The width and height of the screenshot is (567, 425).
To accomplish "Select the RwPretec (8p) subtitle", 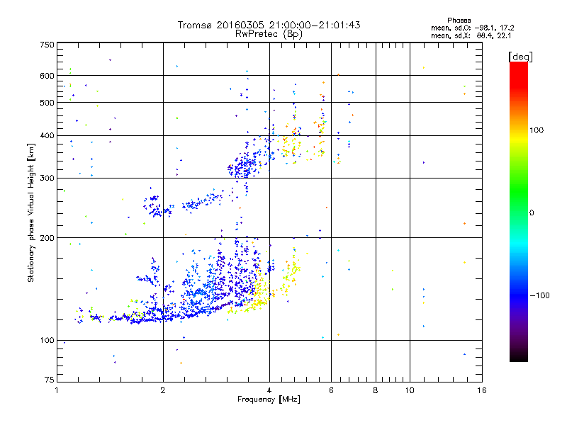I will tap(269, 34).
